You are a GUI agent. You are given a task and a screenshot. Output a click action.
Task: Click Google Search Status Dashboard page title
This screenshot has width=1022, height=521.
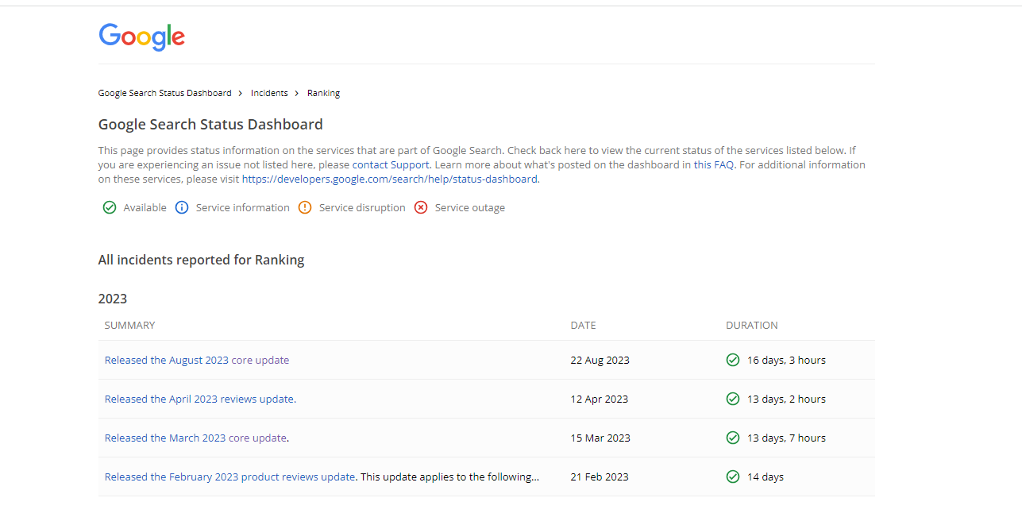coord(210,124)
